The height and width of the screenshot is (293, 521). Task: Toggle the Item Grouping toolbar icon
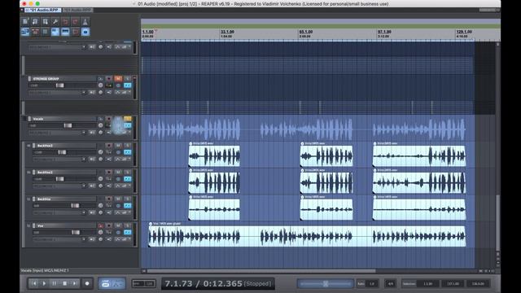[35, 32]
